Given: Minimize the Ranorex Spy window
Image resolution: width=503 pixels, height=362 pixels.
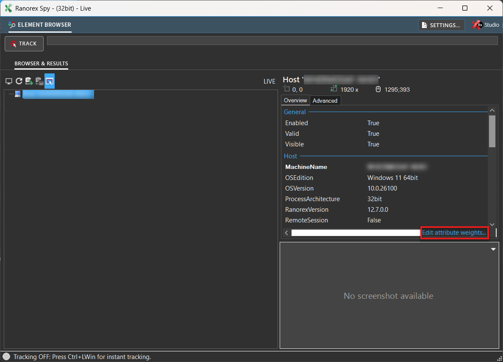Looking at the screenshot, I should 440,8.
